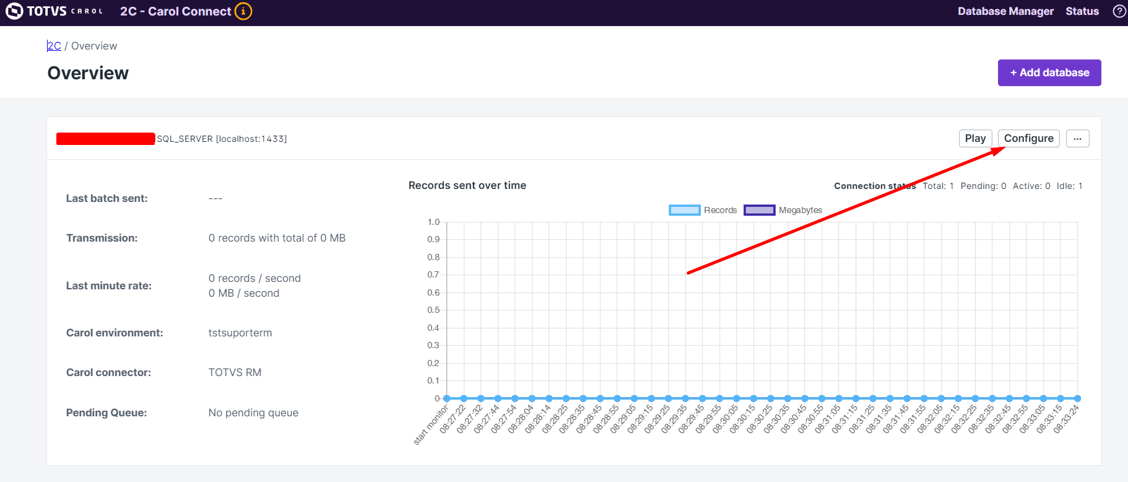
Task: Open the three-dots more options menu
Action: click(1077, 138)
